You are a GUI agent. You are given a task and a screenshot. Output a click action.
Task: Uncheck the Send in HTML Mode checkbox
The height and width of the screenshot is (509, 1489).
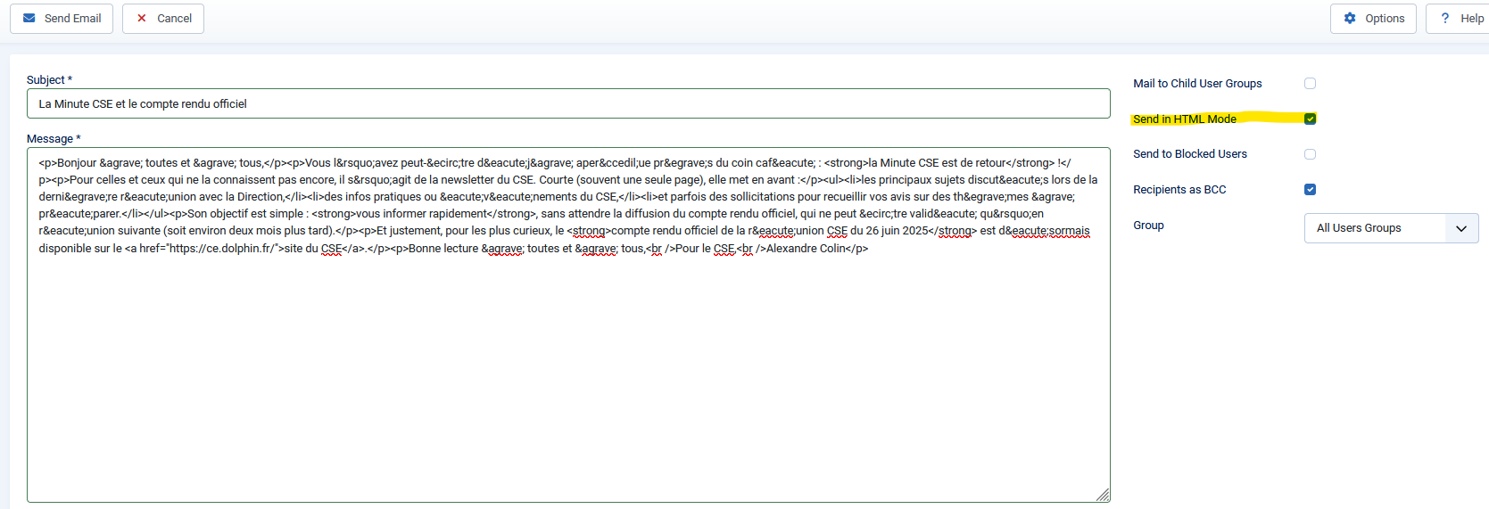[1310, 119]
